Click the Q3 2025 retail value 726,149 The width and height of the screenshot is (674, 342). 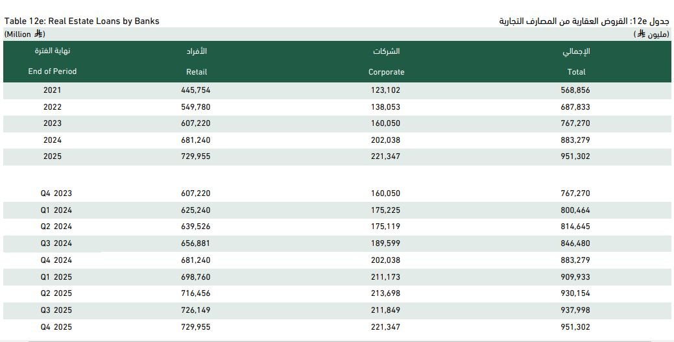[196, 310]
